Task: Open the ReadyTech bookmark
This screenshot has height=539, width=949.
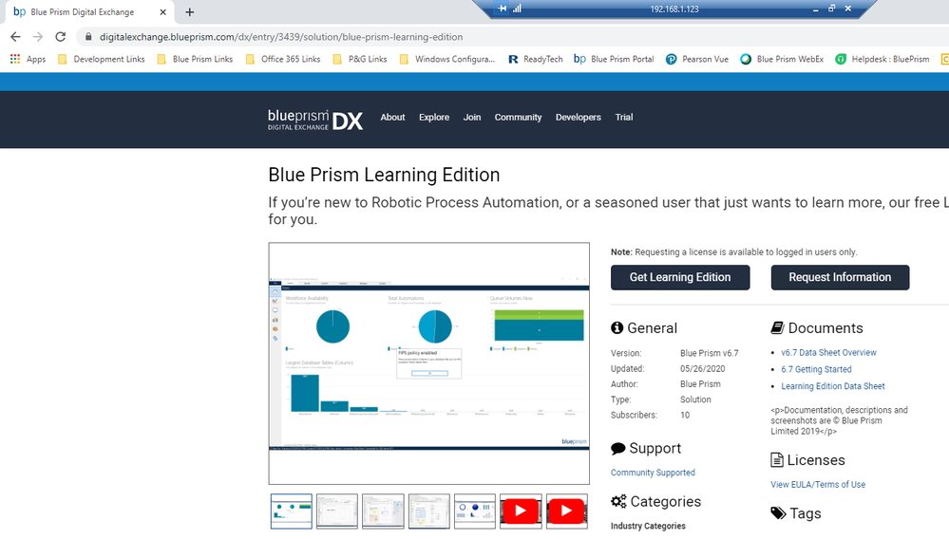Action: point(535,59)
